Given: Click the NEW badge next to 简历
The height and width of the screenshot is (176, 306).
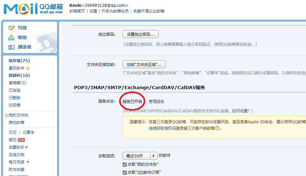Looking at the screenshot, I should pos(21,140).
